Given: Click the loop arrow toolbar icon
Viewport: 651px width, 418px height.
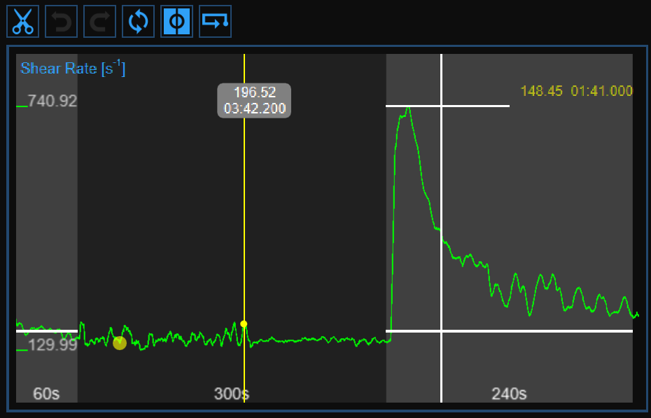Looking at the screenshot, I should point(215,22).
